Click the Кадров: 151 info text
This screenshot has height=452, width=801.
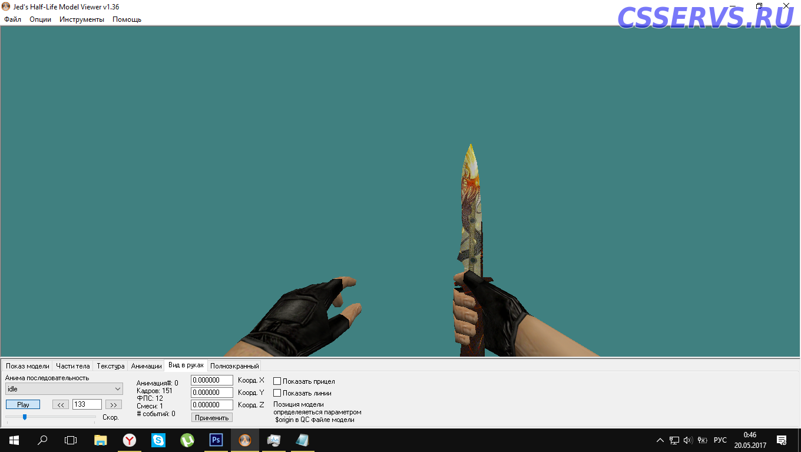pyautogui.click(x=154, y=391)
